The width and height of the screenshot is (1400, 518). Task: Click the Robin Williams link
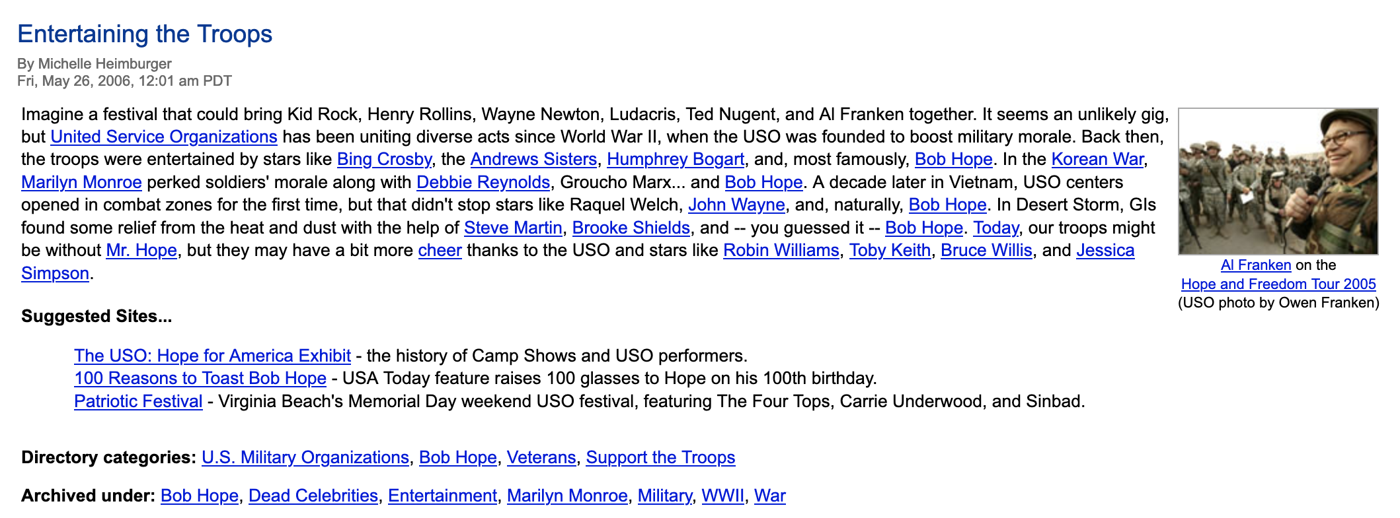click(781, 250)
